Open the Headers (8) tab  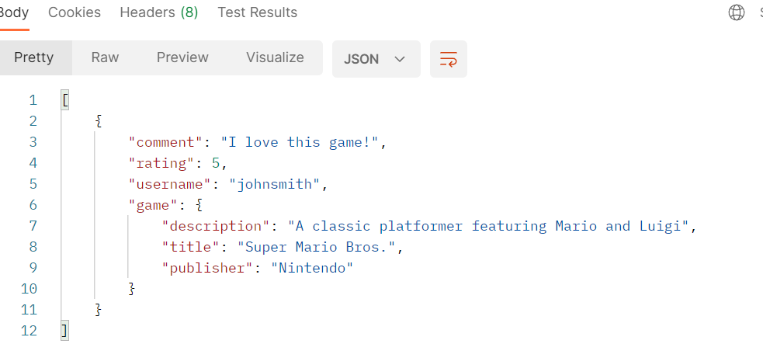tap(159, 12)
